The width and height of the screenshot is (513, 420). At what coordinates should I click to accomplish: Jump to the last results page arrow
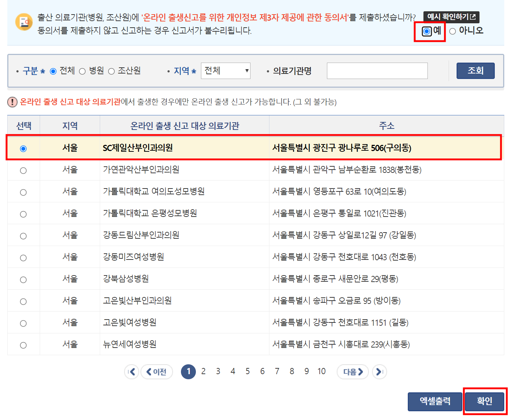(x=379, y=372)
